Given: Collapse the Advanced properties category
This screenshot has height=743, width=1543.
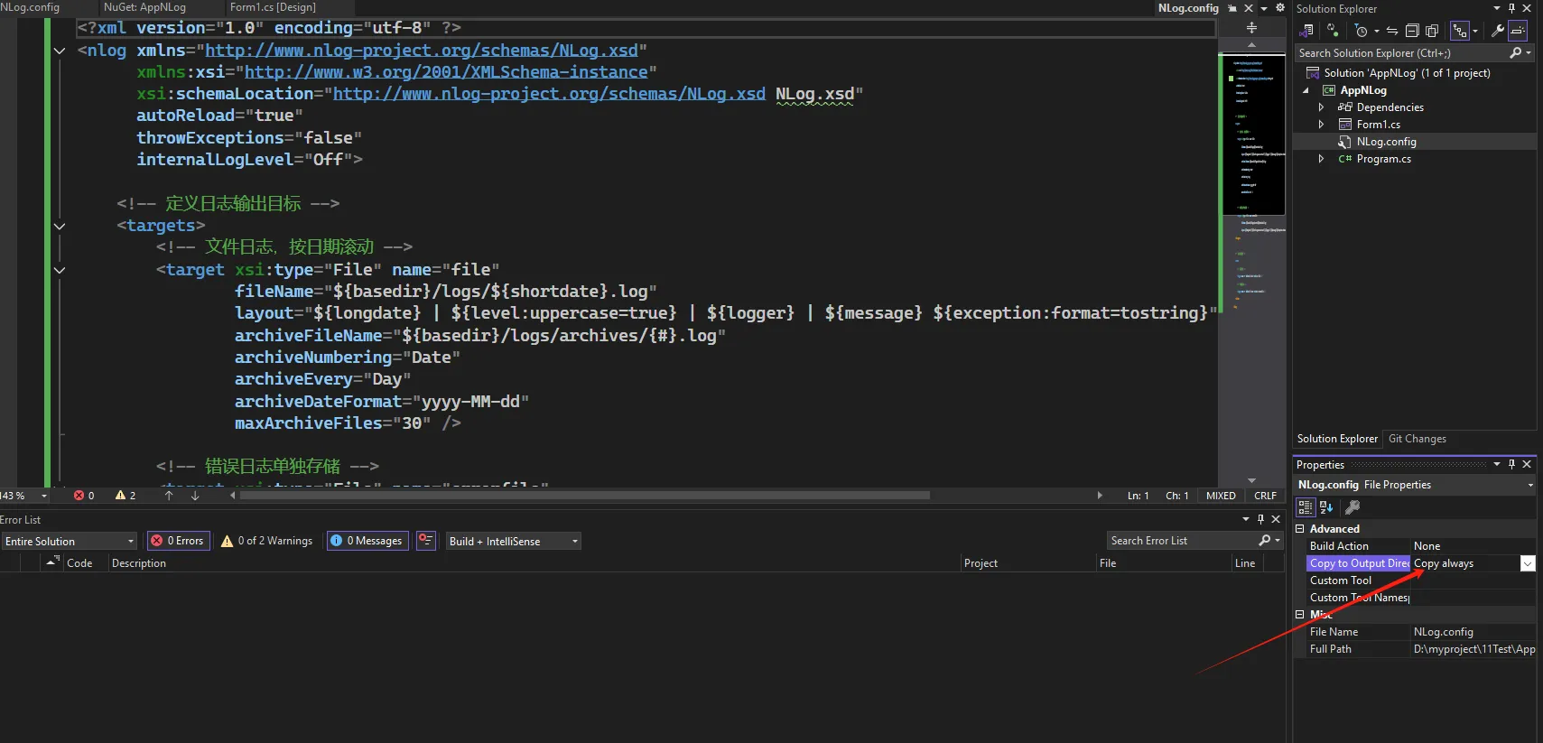Looking at the screenshot, I should pyautogui.click(x=1300, y=529).
